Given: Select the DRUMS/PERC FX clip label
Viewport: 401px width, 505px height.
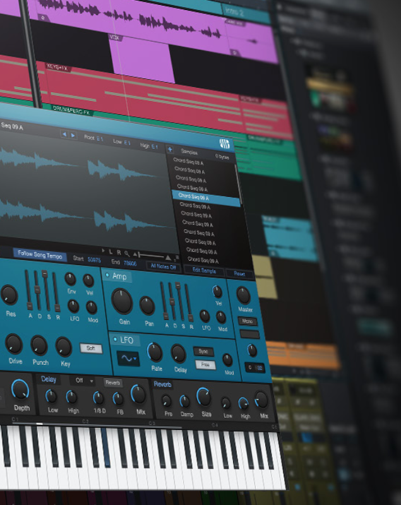Looking at the screenshot, I should (x=71, y=111).
